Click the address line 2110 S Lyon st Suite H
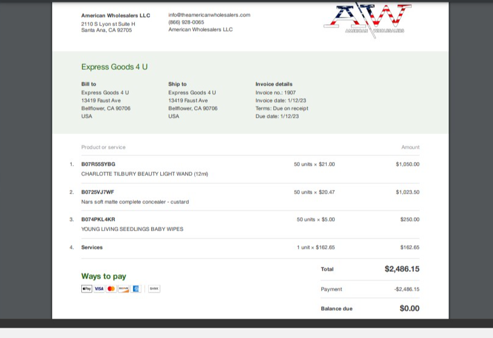This screenshot has width=493, height=338. (x=108, y=24)
